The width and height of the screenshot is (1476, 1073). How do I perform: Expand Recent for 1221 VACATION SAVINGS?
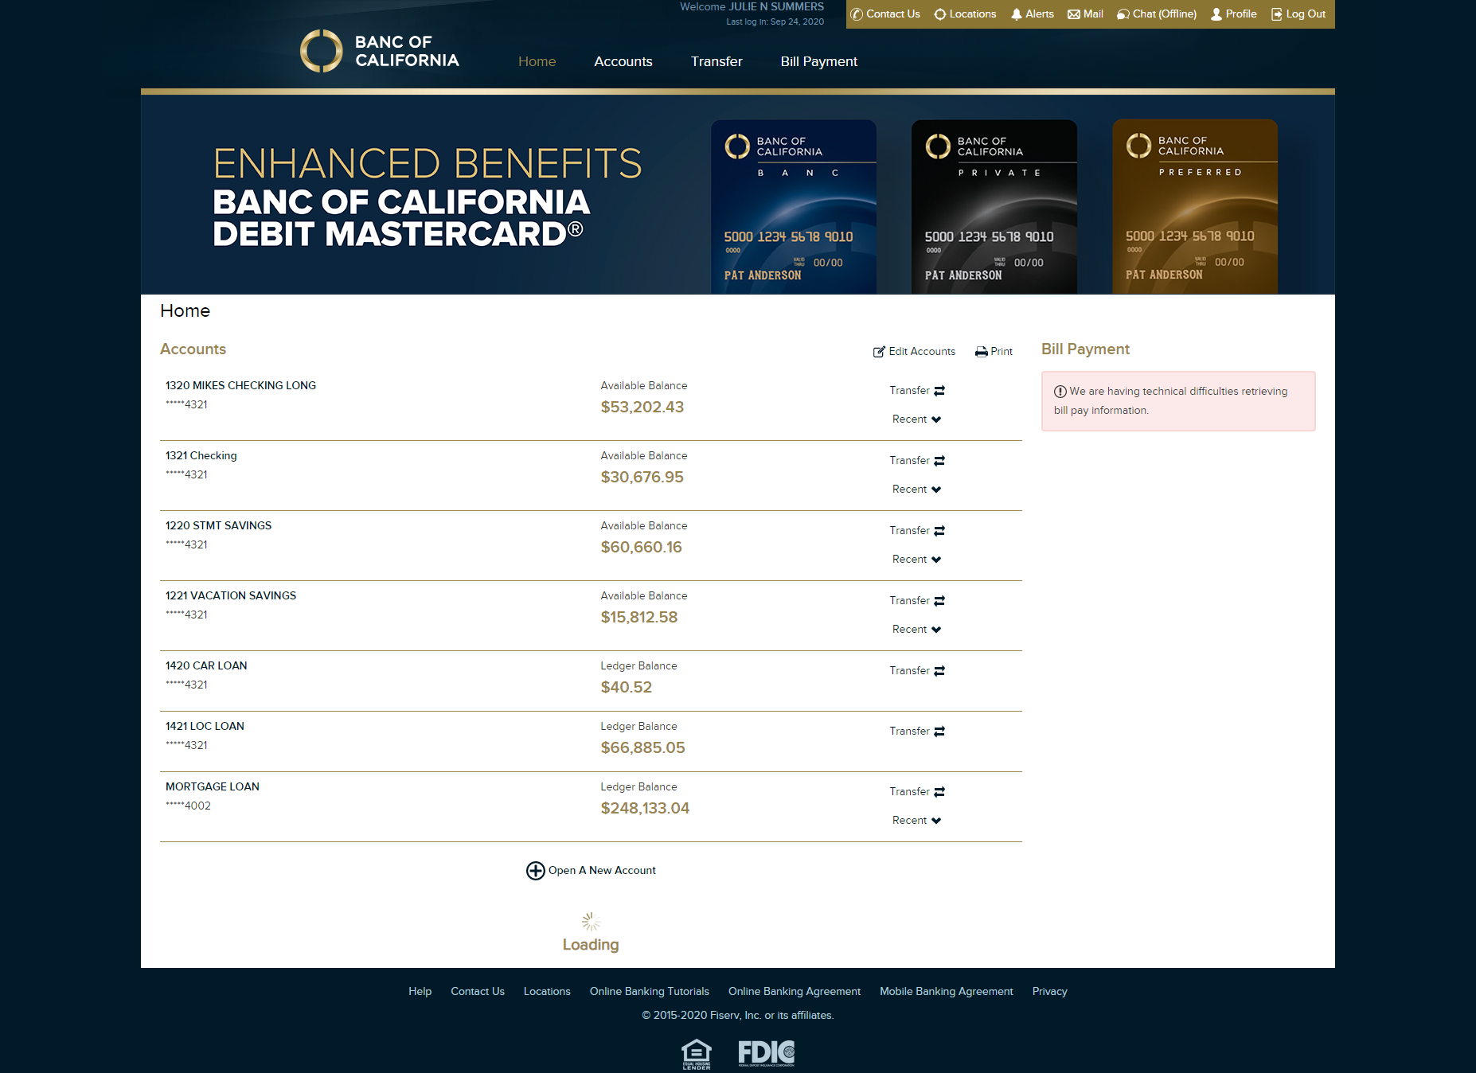(916, 629)
